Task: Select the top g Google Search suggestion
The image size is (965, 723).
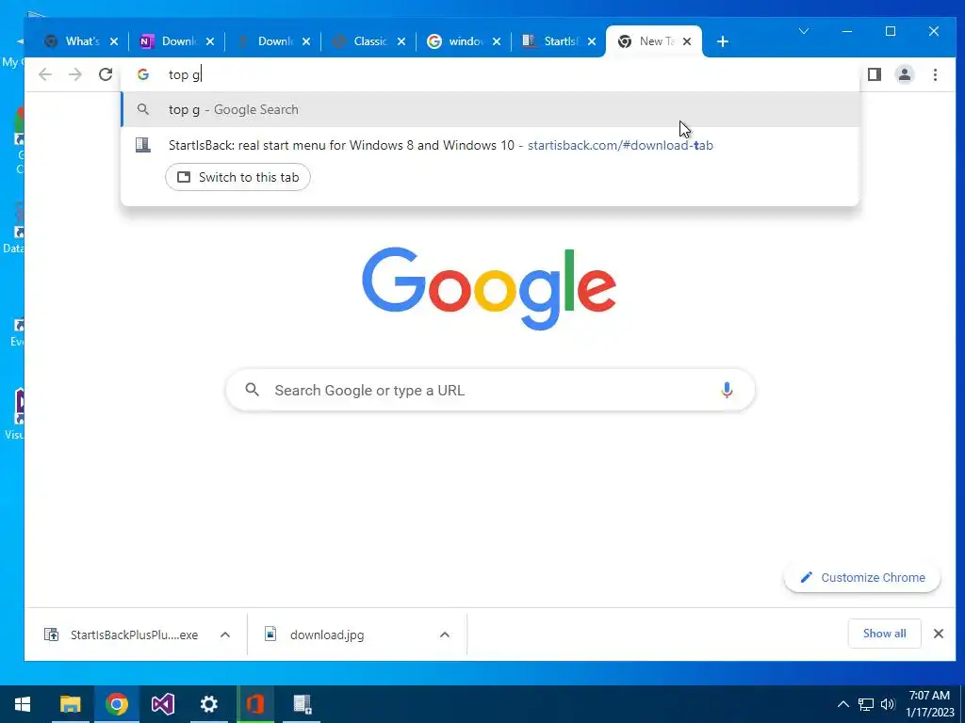Action: coord(490,109)
